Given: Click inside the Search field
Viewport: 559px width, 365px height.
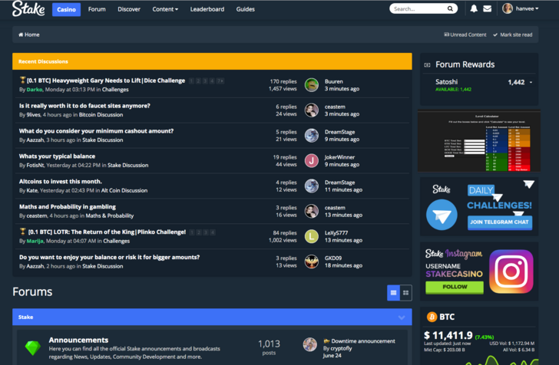Looking at the screenshot, I should coord(419,8).
